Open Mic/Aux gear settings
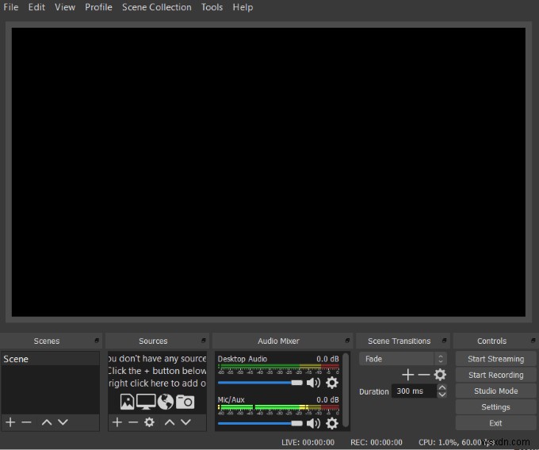539x450 pixels. pos(331,423)
